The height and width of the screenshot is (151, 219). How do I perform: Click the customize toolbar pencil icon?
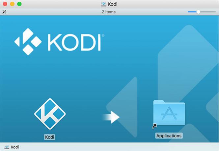[x=4, y=12]
